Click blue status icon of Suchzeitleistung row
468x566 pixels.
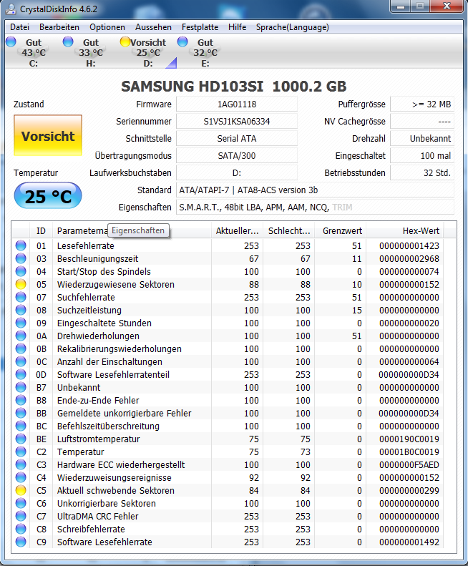point(21,310)
